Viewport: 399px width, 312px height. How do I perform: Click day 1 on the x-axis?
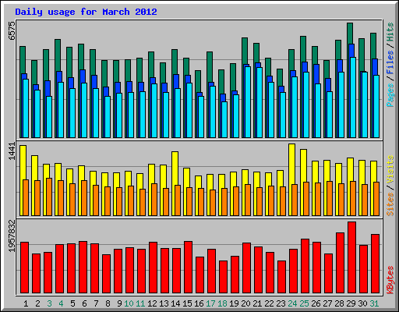pos(26,303)
